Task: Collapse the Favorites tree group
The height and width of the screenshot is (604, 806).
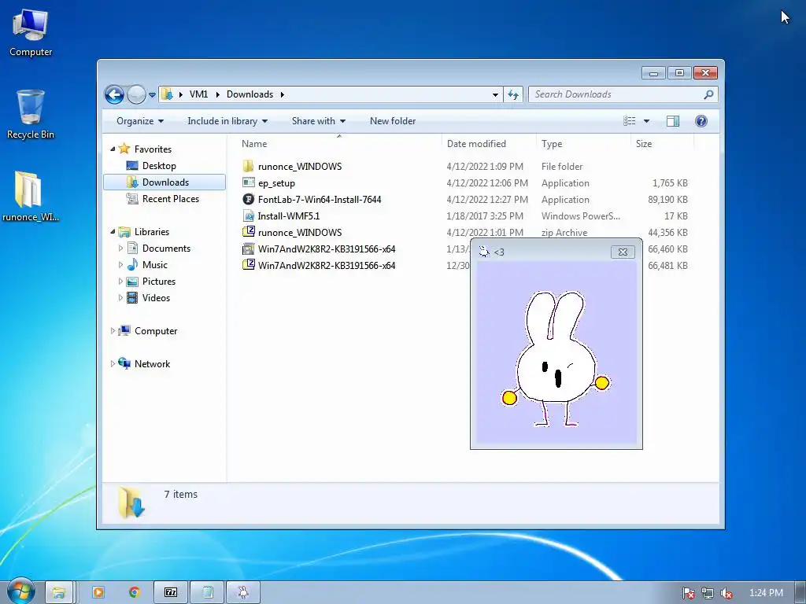Action: coord(113,149)
